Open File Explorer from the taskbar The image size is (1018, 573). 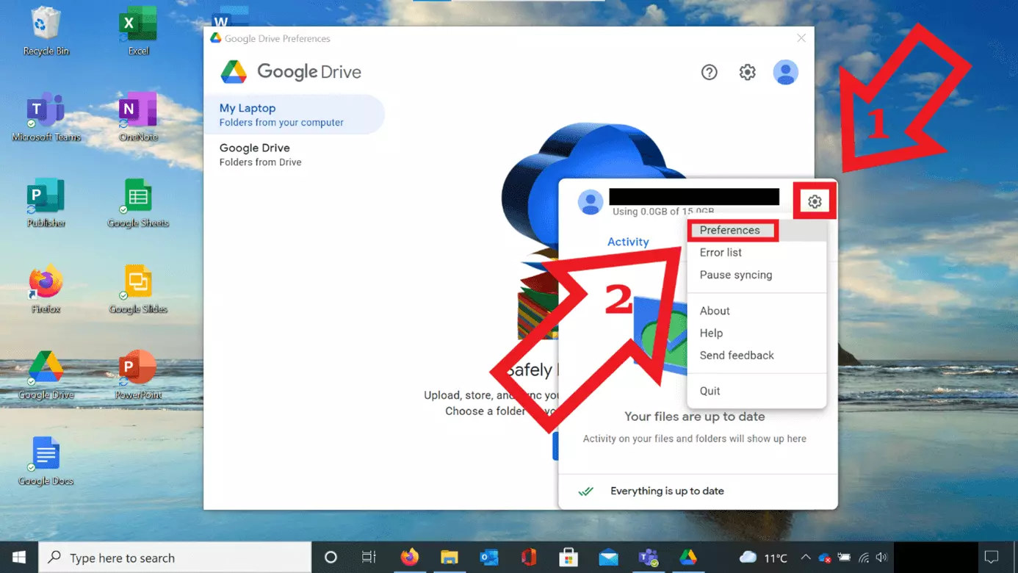point(450,558)
